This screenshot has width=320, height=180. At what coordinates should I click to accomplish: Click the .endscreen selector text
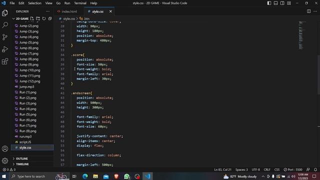pyautogui.click(x=81, y=93)
